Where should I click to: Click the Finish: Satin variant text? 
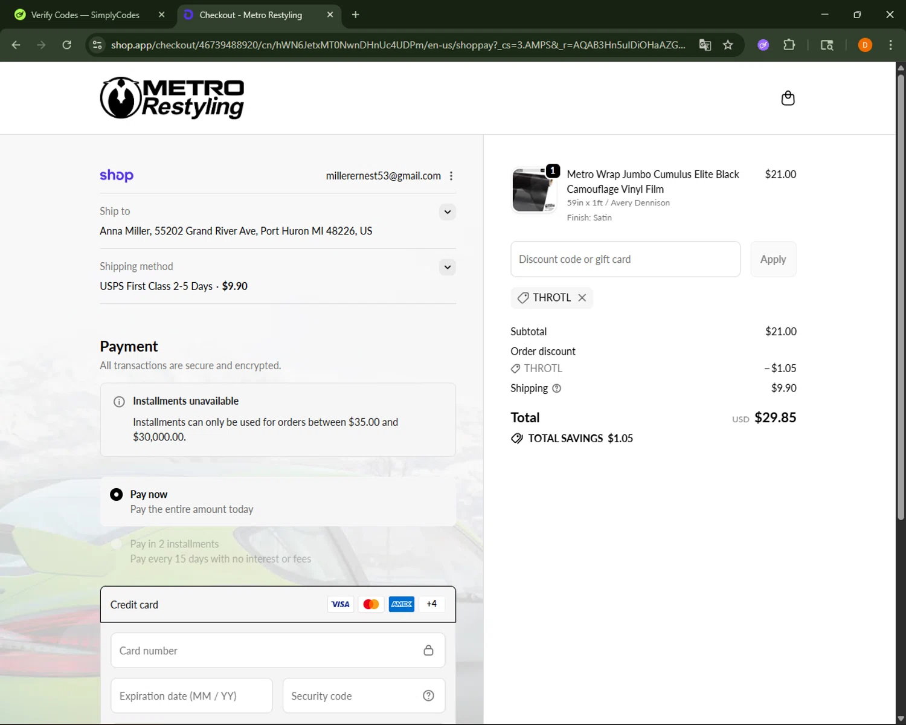coord(590,217)
